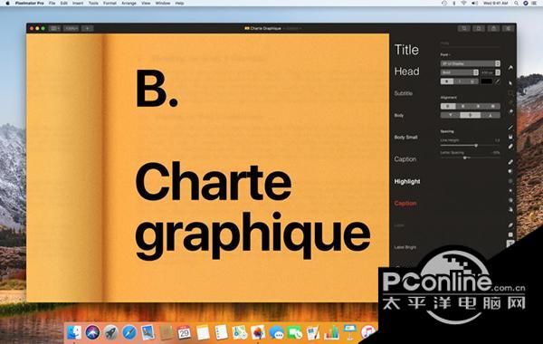543x344 pixels.
Task: Open the Format menu
Action: [110, 3]
